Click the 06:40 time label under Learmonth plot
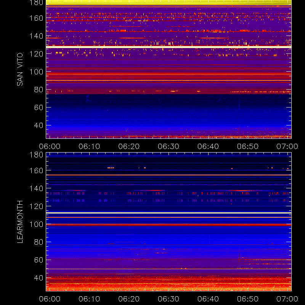Image resolution: width=305 pixels, height=305 pixels. 208,299
